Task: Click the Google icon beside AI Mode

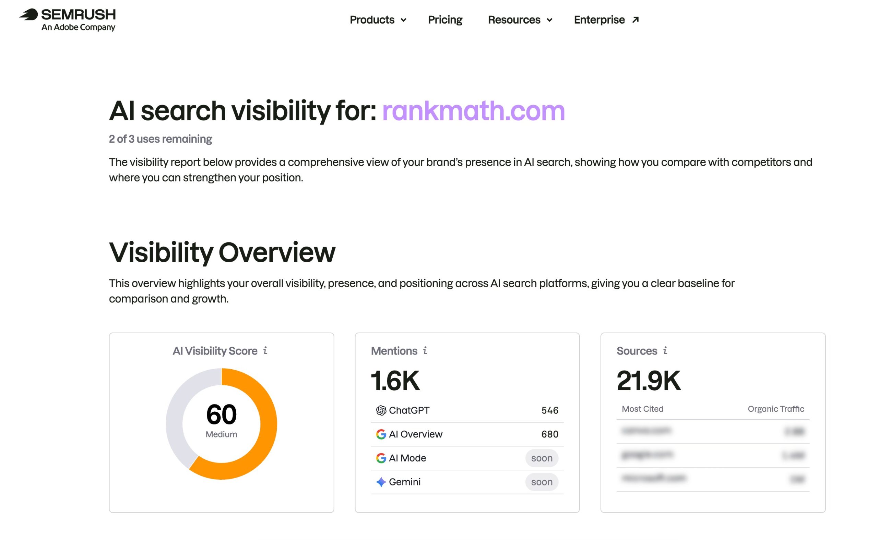Action: point(381,458)
